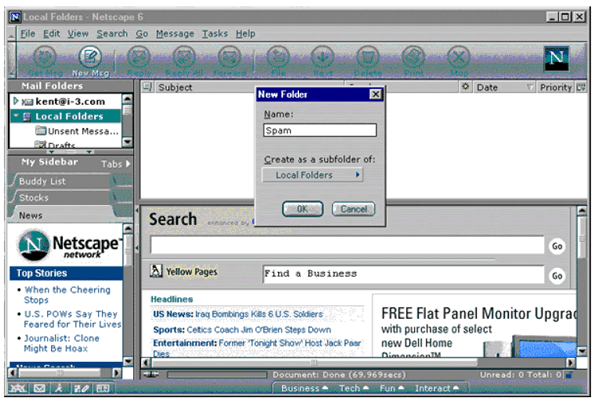This screenshot has height=409, width=599.
Task: Switch to Buddy List sidebar tab
Action: pyautogui.click(x=63, y=181)
